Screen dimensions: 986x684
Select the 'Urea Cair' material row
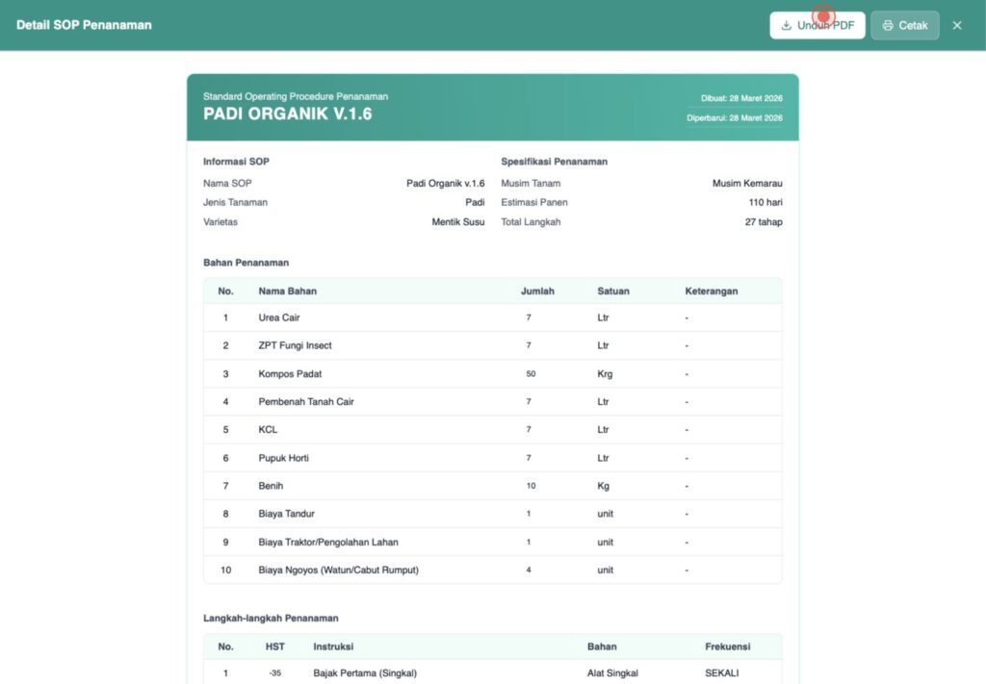pyautogui.click(x=493, y=317)
